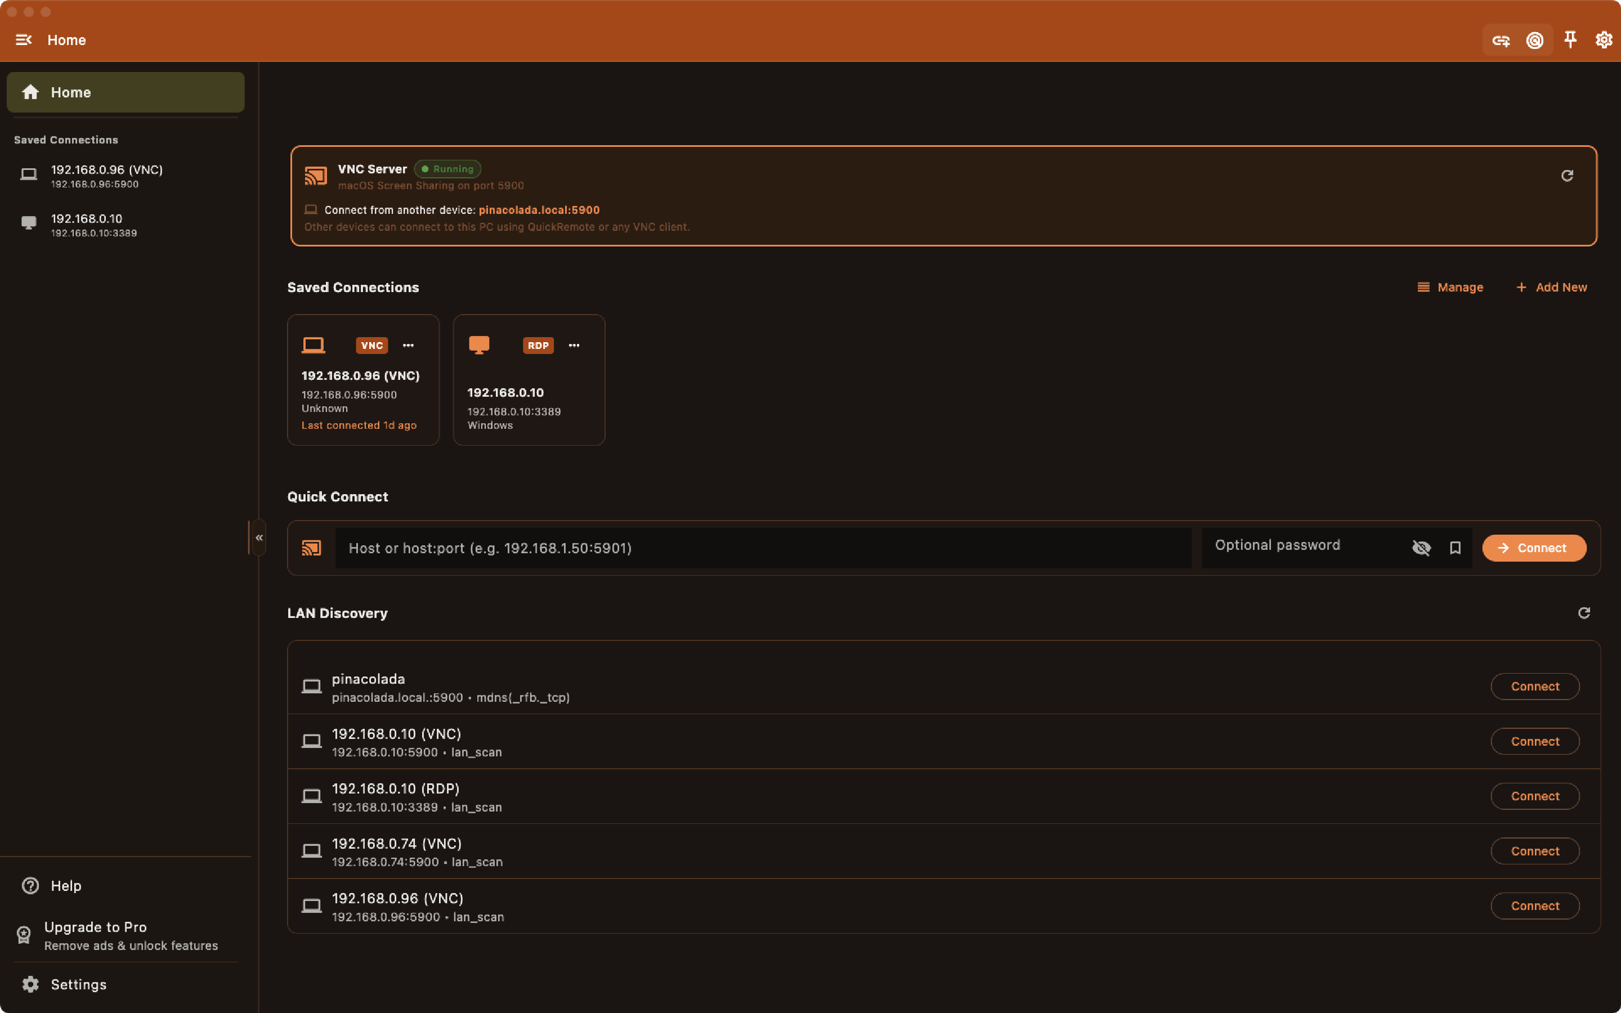Click monitor icon beside sidebar 192.168.0.10
Image resolution: width=1621 pixels, height=1013 pixels.
29,223
